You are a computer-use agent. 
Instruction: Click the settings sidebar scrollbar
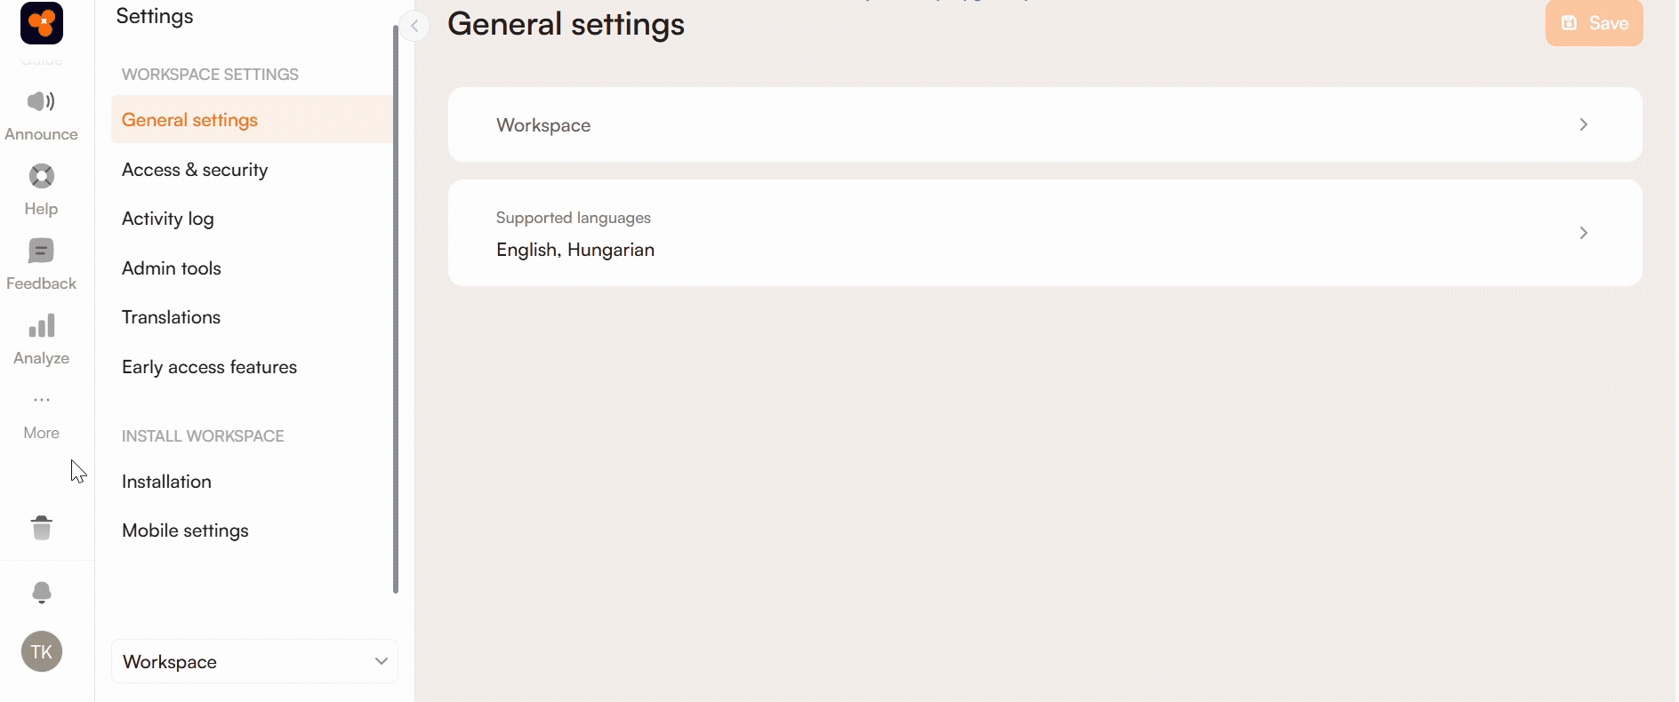point(395,311)
